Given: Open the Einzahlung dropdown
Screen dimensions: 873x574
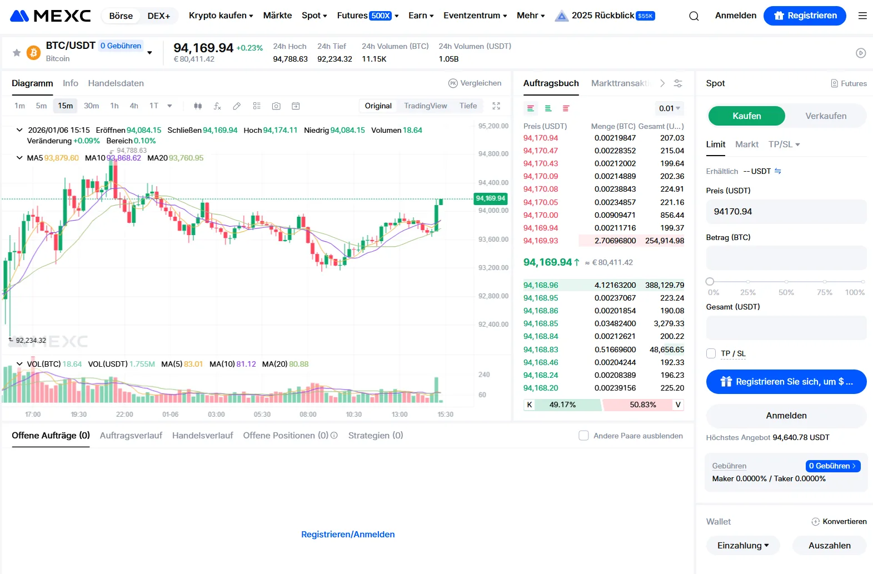Looking at the screenshot, I should tap(743, 546).
